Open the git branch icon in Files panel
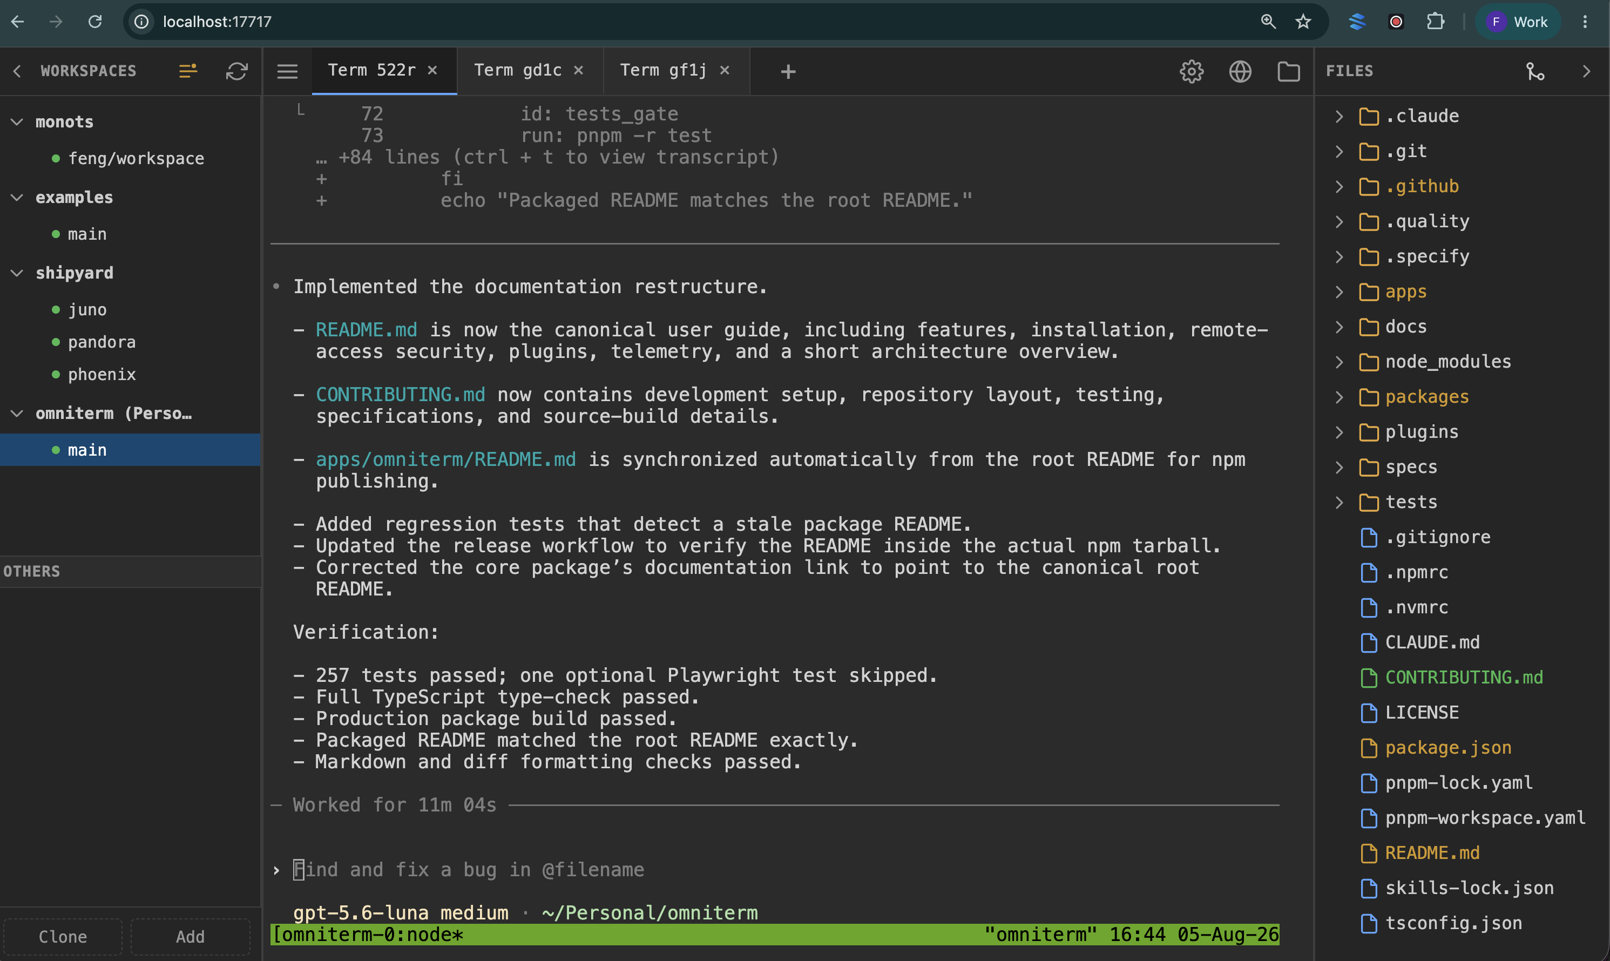The height and width of the screenshot is (961, 1610). [1535, 71]
